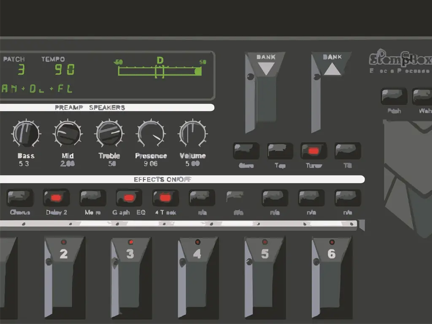432x324 pixels.
Task: Click the Store button left of Tap
Action: tap(246, 151)
